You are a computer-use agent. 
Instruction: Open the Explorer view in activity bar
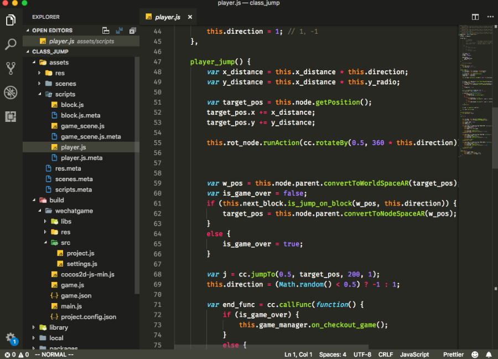pyautogui.click(x=11, y=20)
